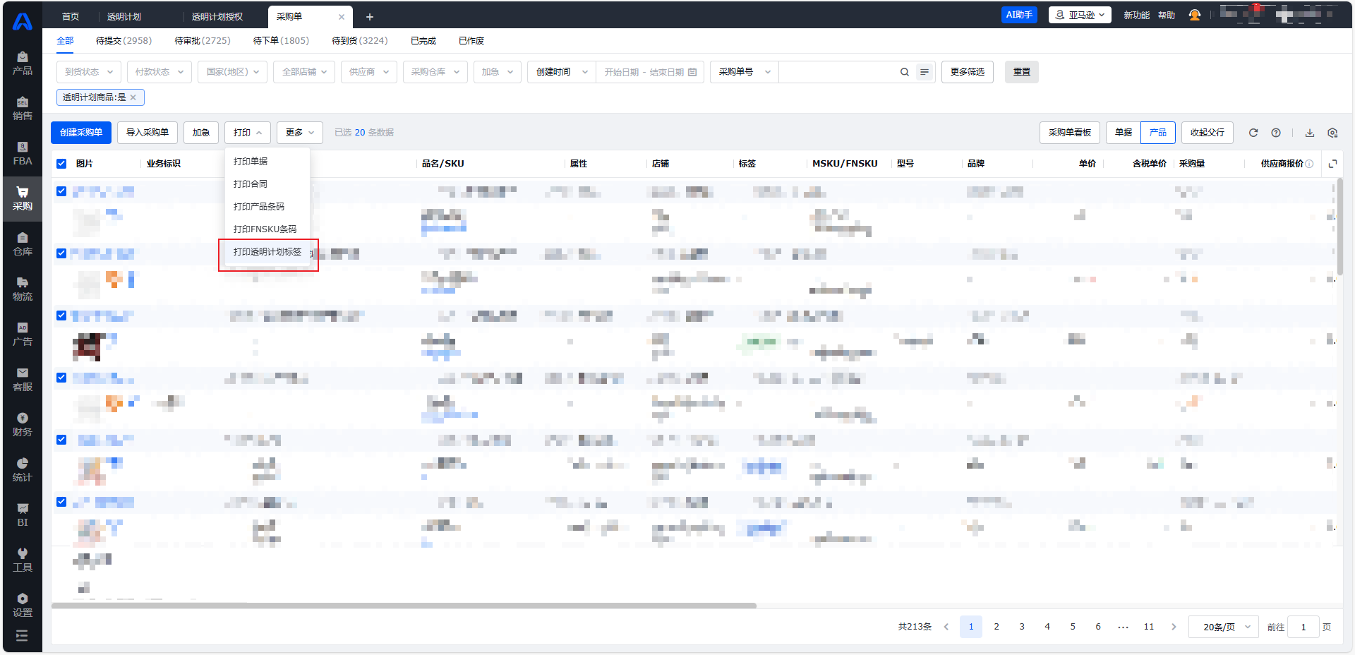This screenshot has height=655, width=1355.
Task: Click the 创建采购单 button
Action: click(81, 133)
